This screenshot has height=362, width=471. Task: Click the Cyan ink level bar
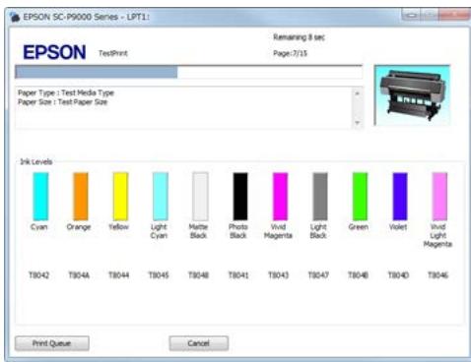click(x=40, y=197)
